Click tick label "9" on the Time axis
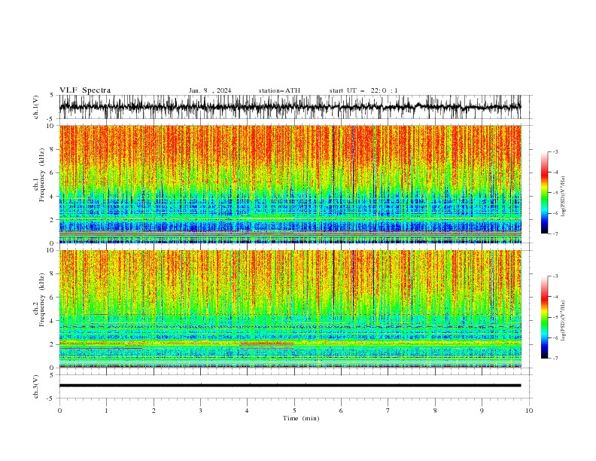 (x=482, y=411)
